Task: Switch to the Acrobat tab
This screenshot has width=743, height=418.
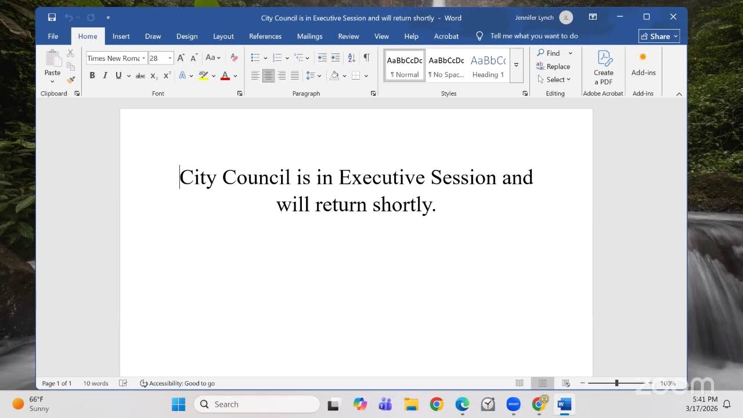Action: [x=446, y=36]
